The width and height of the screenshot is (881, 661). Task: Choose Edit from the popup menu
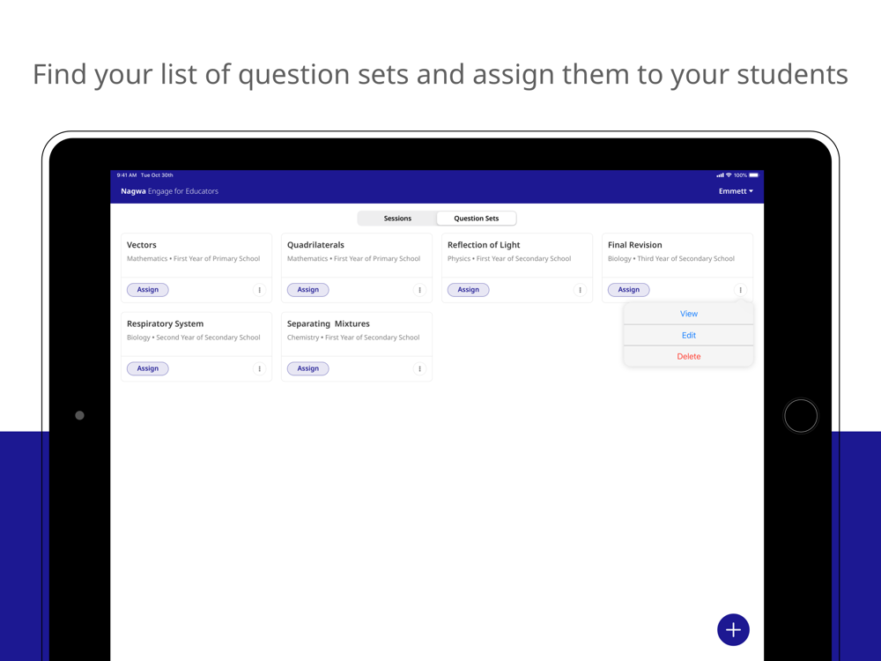[688, 335]
